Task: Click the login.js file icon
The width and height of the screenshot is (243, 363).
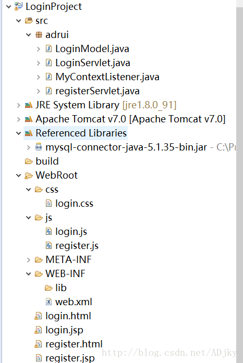Action: click(48, 232)
